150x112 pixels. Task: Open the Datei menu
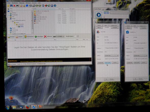pos(9,3)
